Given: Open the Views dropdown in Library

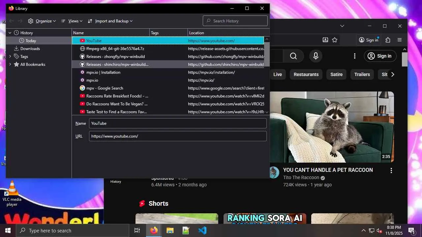Looking at the screenshot, I should coord(72,21).
